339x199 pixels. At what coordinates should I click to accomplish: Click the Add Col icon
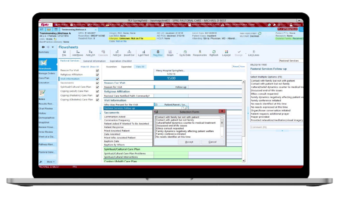click(x=116, y=53)
